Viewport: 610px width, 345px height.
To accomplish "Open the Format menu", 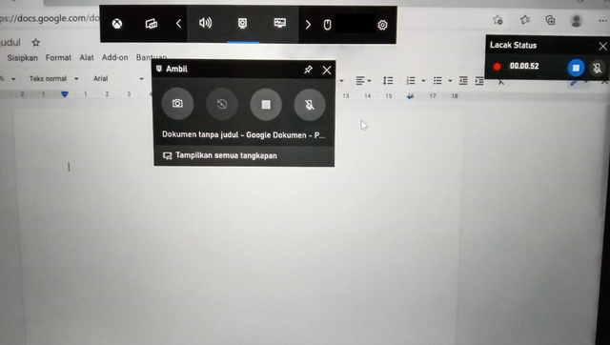I will 58,57.
